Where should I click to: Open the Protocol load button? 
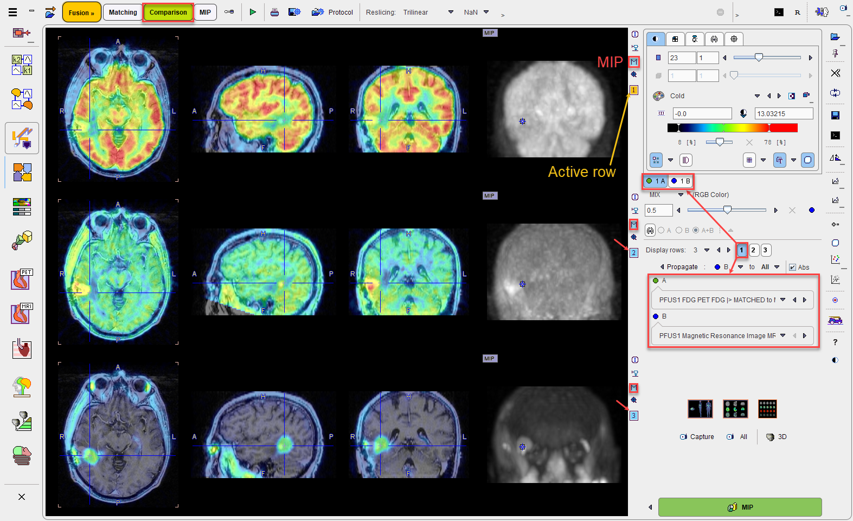[x=332, y=12]
